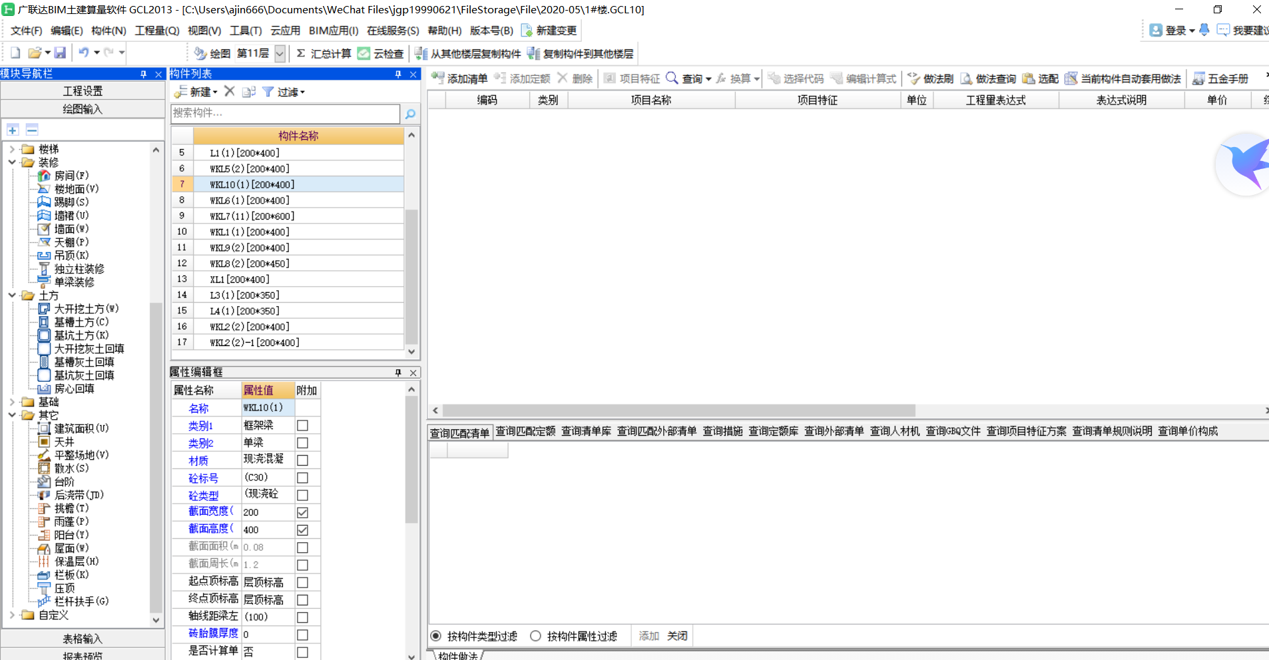Viewport: 1269px width, 660px height.
Task: Open 五金手册 handbook icon
Action: pyautogui.click(x=1198, y=79)
